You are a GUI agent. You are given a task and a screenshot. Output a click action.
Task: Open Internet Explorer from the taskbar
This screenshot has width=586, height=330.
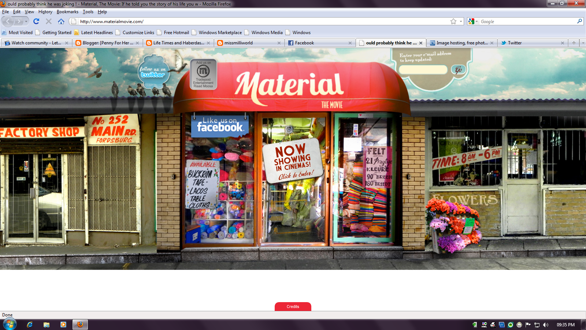[30, 324]
